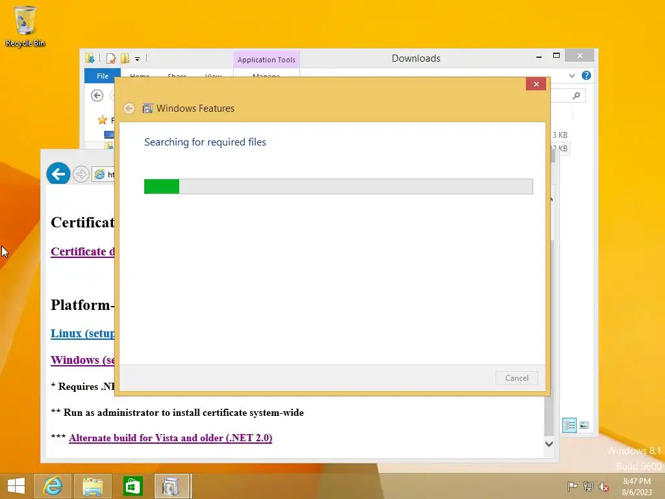This screenshot has height=499, width=665.
Task: Open Help in the Downloads window
Action: pyautogui.click(x=586, y=75)
